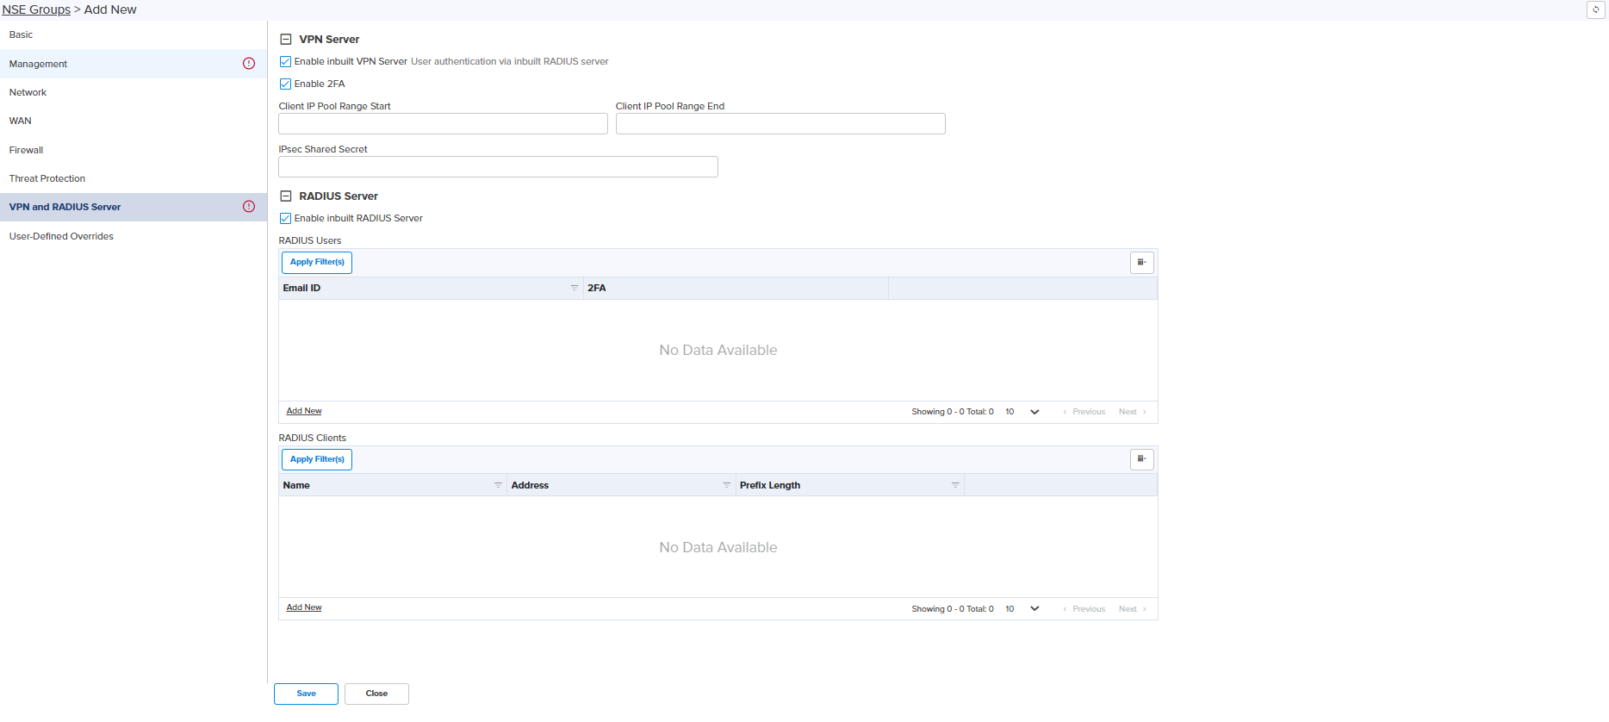The image size is (1609, 722).
Task: Click the Management tab warning icon
Action: (x=249, y=64)
